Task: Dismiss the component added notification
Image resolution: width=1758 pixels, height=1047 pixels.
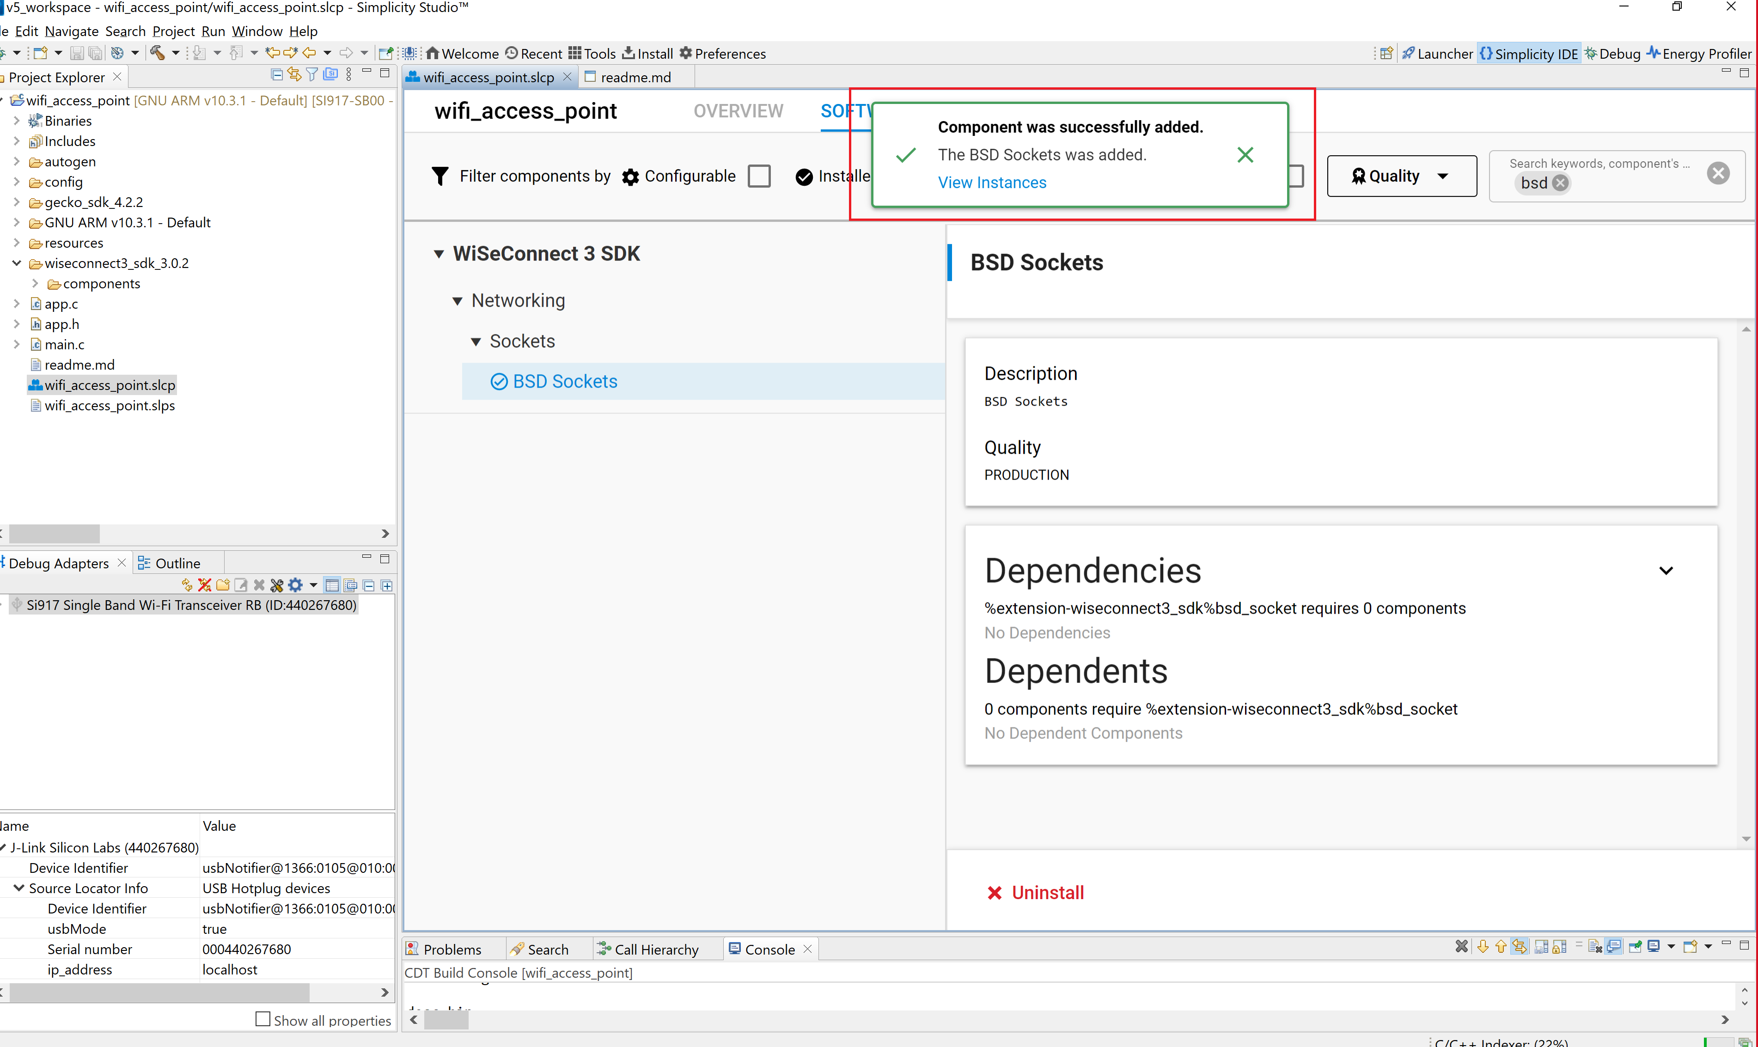Action: point(1245,155)
